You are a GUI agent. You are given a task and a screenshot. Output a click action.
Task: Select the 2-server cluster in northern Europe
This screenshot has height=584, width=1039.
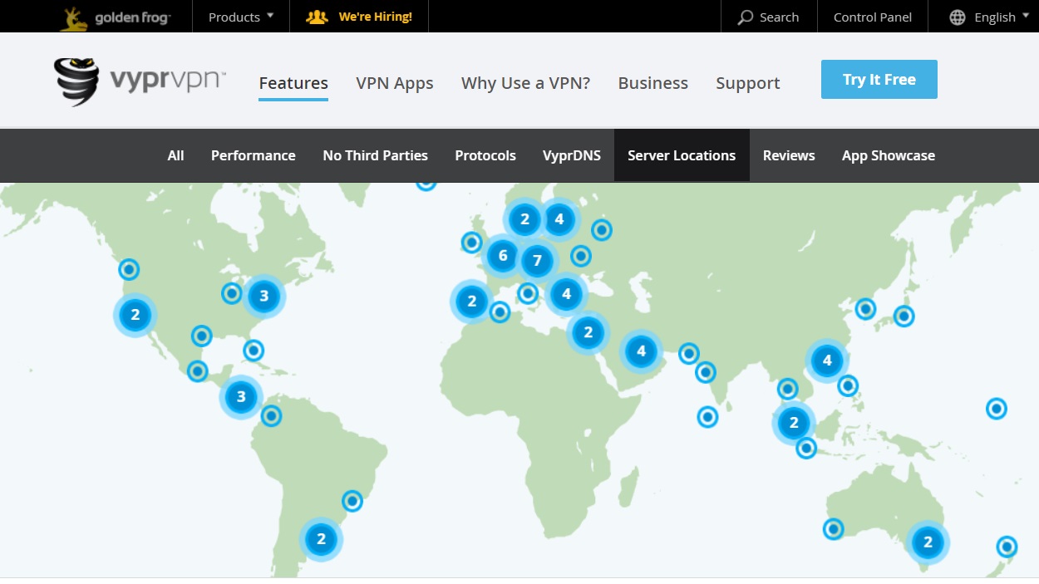tap(524, 219)
